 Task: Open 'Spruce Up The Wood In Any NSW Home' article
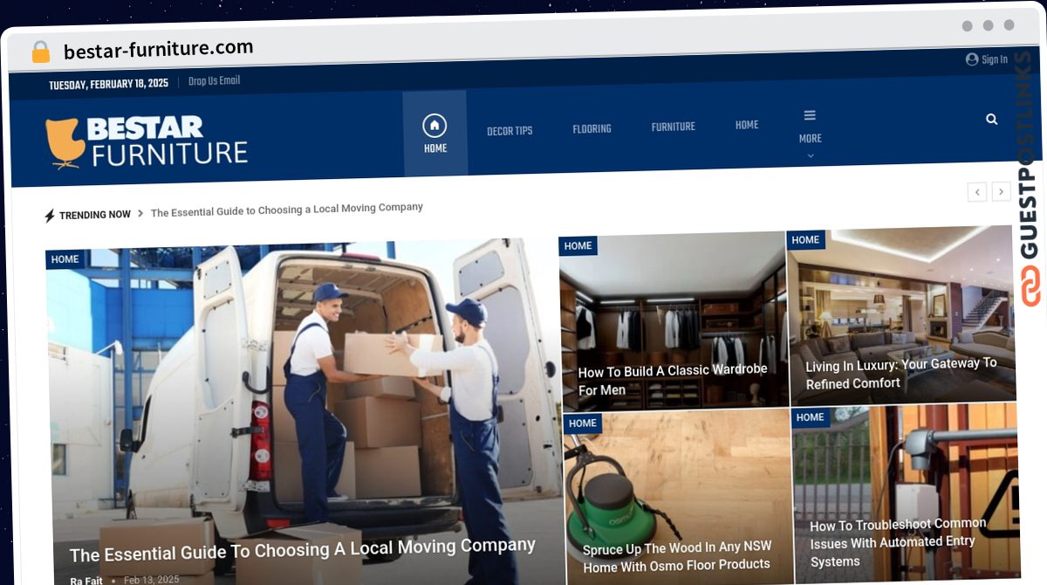[677, 556]
